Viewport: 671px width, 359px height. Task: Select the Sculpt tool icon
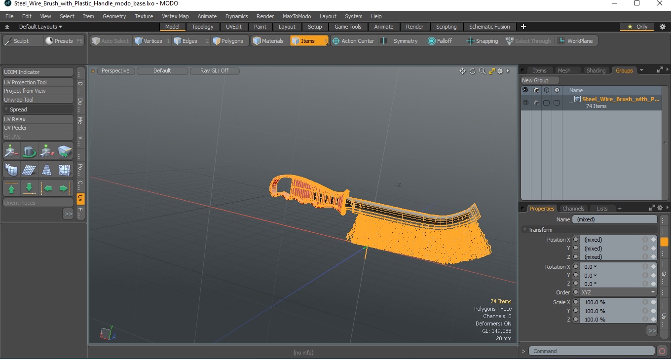coord(8,41)
